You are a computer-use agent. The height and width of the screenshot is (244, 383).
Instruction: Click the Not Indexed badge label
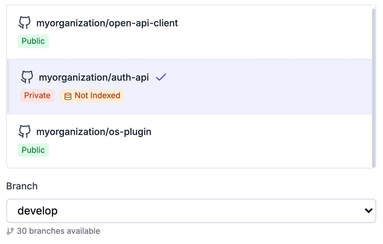click(97, 96)
